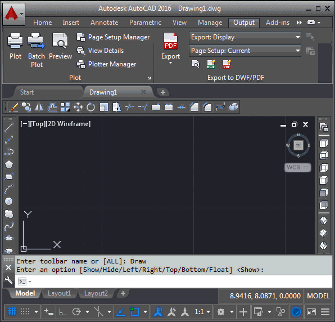Select the Scale tool
335x322 pixels.
104,107
